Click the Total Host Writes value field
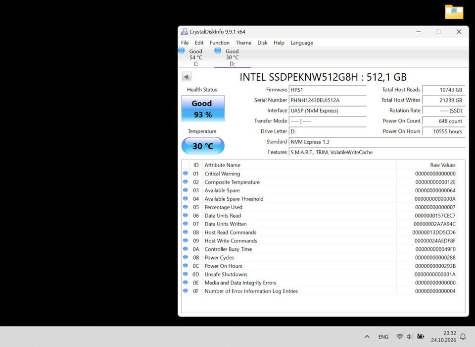Viewport: 475px width, 347px height. pyautogui.click(x=443, y=100)
